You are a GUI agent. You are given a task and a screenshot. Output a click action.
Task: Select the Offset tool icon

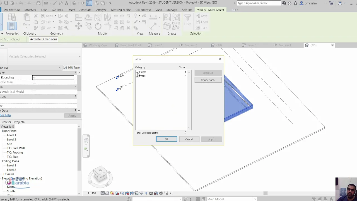coord(88,17)
